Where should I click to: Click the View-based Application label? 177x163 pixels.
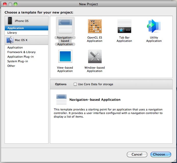65,69
